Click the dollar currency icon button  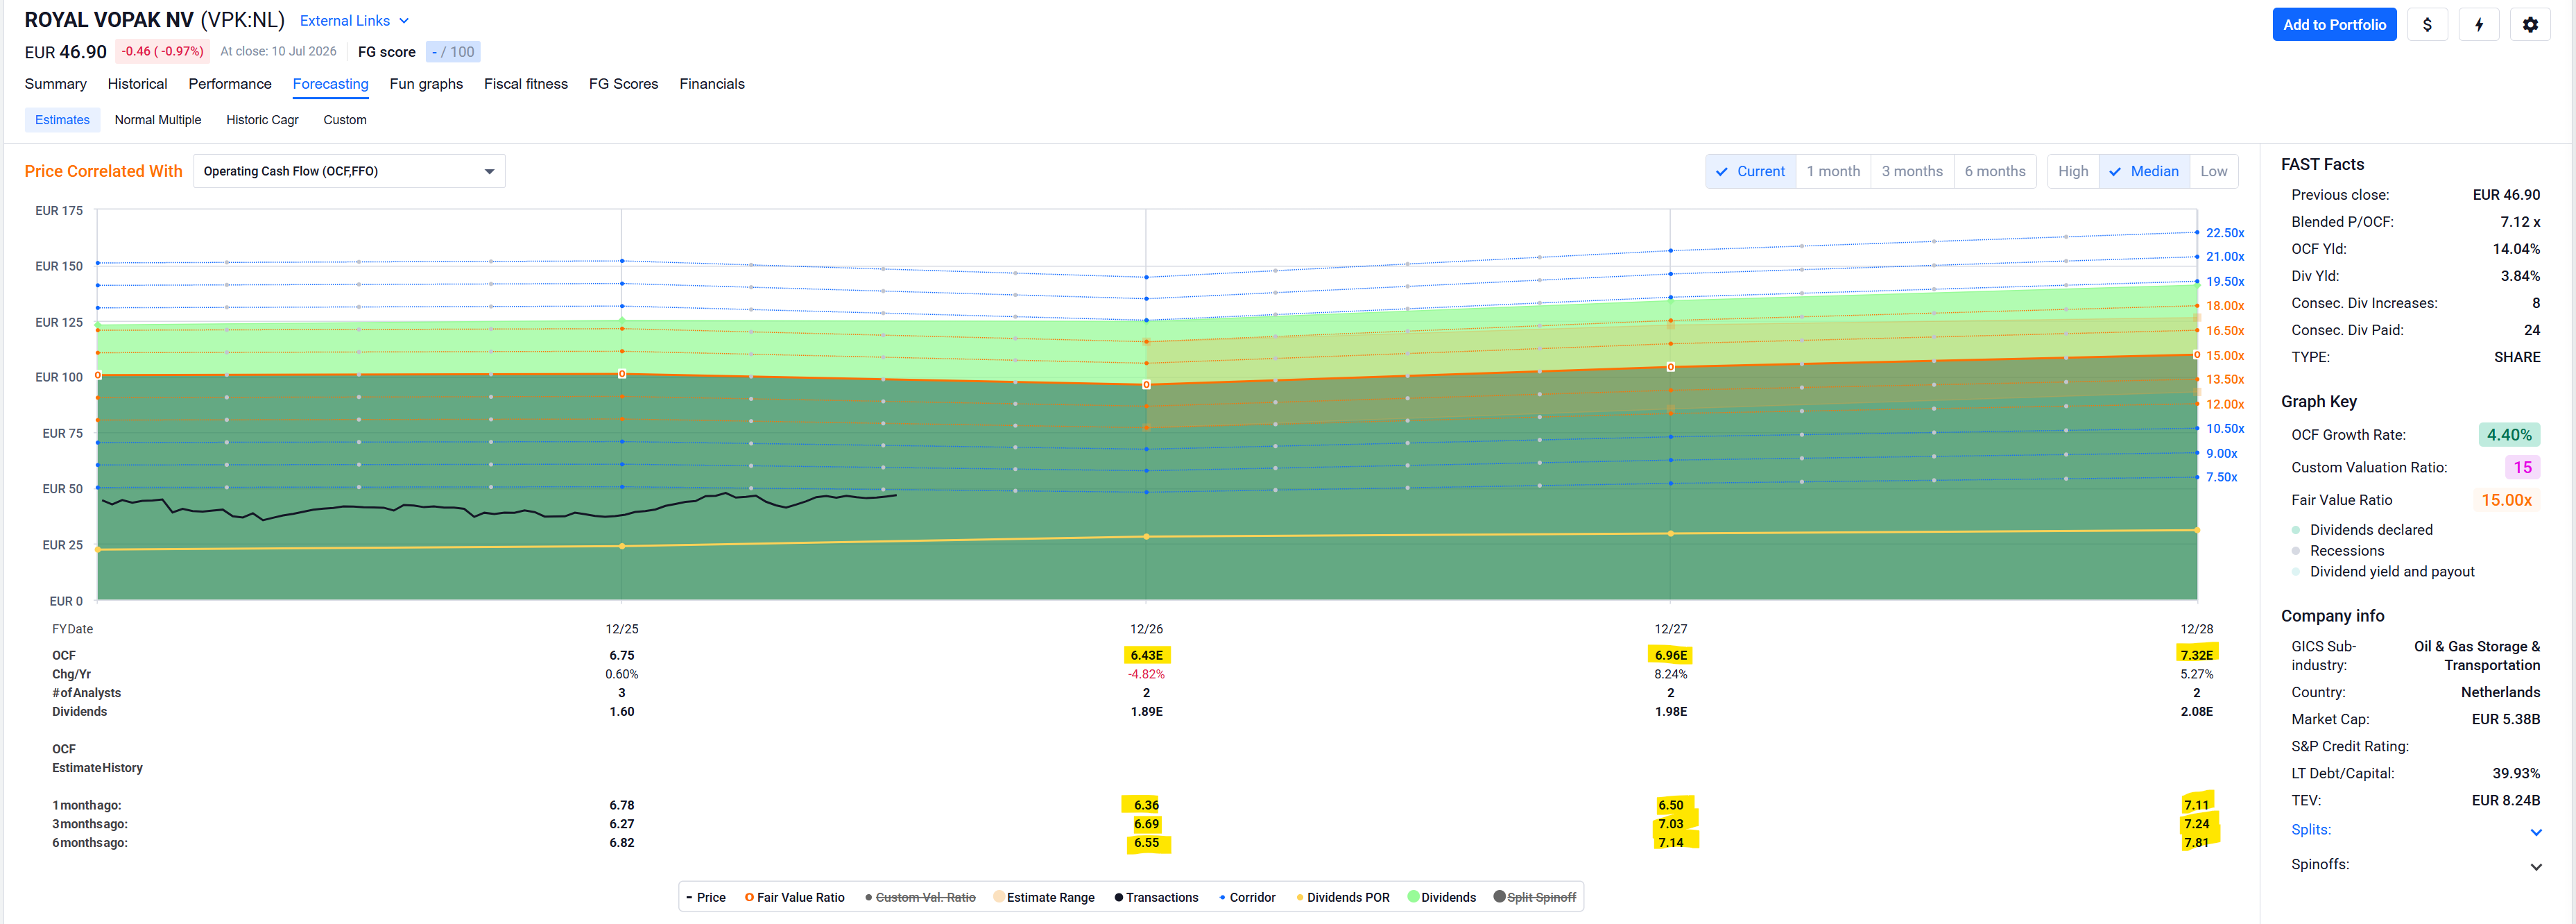tap(2427, 25)
